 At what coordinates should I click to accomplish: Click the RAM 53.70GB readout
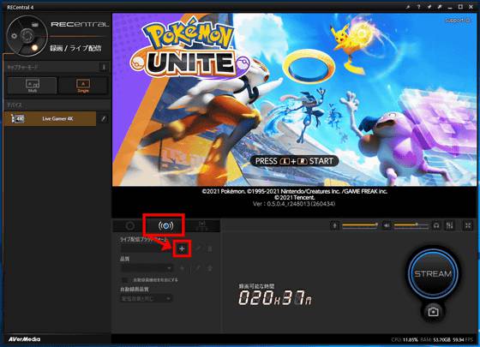(435, 339)
